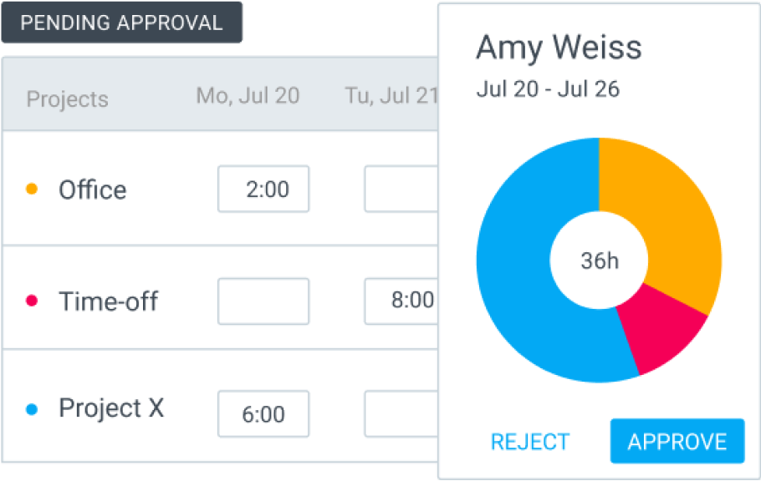Image resolution: width=761 pixels, height=481 pixels.
Task: Click Amy Weiss's name heading
Action: [x=559, y=48]
